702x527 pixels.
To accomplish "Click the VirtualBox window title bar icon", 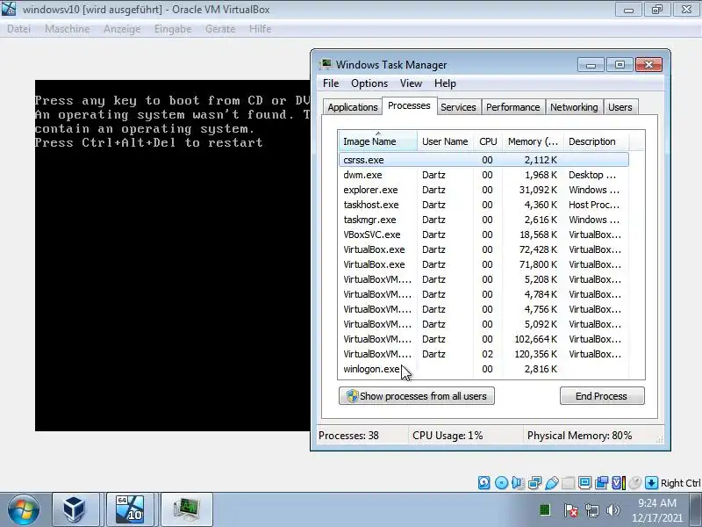I will click(9, 9).
